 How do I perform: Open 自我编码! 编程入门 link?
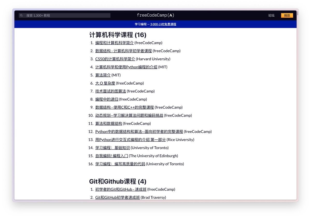click(112, 156)
